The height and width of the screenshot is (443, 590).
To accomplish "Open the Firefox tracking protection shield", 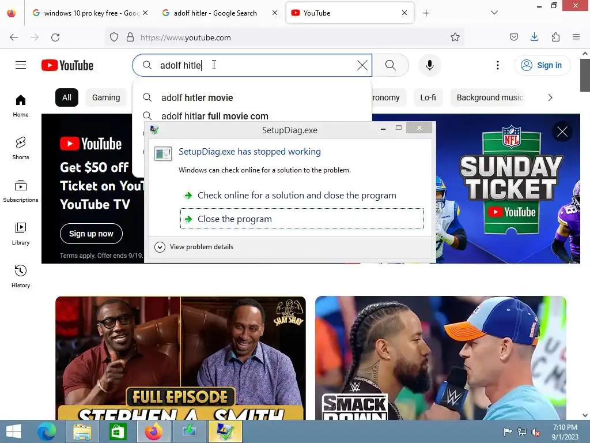I will [x=114, y=37].
